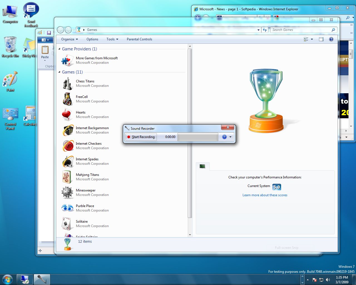The height and width of the screenshot is (285, 356).
Task: Open the Organize dropdown menu
Action: [69, 39]
